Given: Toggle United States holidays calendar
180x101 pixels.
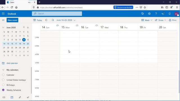Looking at the screenshot, I should tap(3, 80).
